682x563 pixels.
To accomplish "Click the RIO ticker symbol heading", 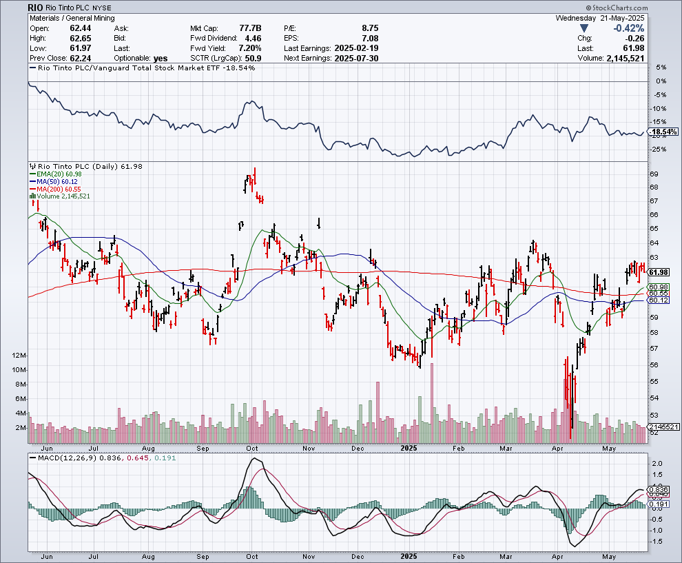I will [35, 8].
